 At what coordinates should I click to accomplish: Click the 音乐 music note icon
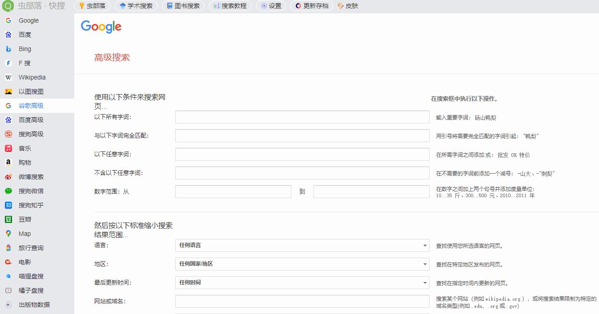(8, 148)
